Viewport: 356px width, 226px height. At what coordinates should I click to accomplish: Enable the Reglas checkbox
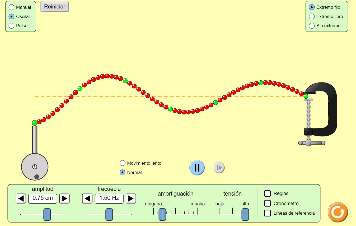[267, 193]
